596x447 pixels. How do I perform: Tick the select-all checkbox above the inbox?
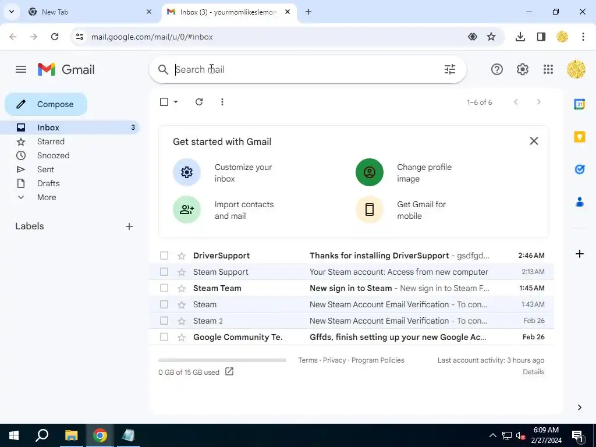point(164,102)
